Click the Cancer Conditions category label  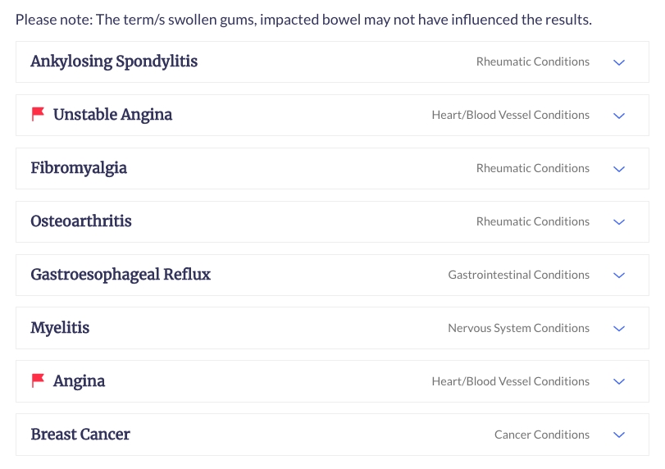pos(542,435)
